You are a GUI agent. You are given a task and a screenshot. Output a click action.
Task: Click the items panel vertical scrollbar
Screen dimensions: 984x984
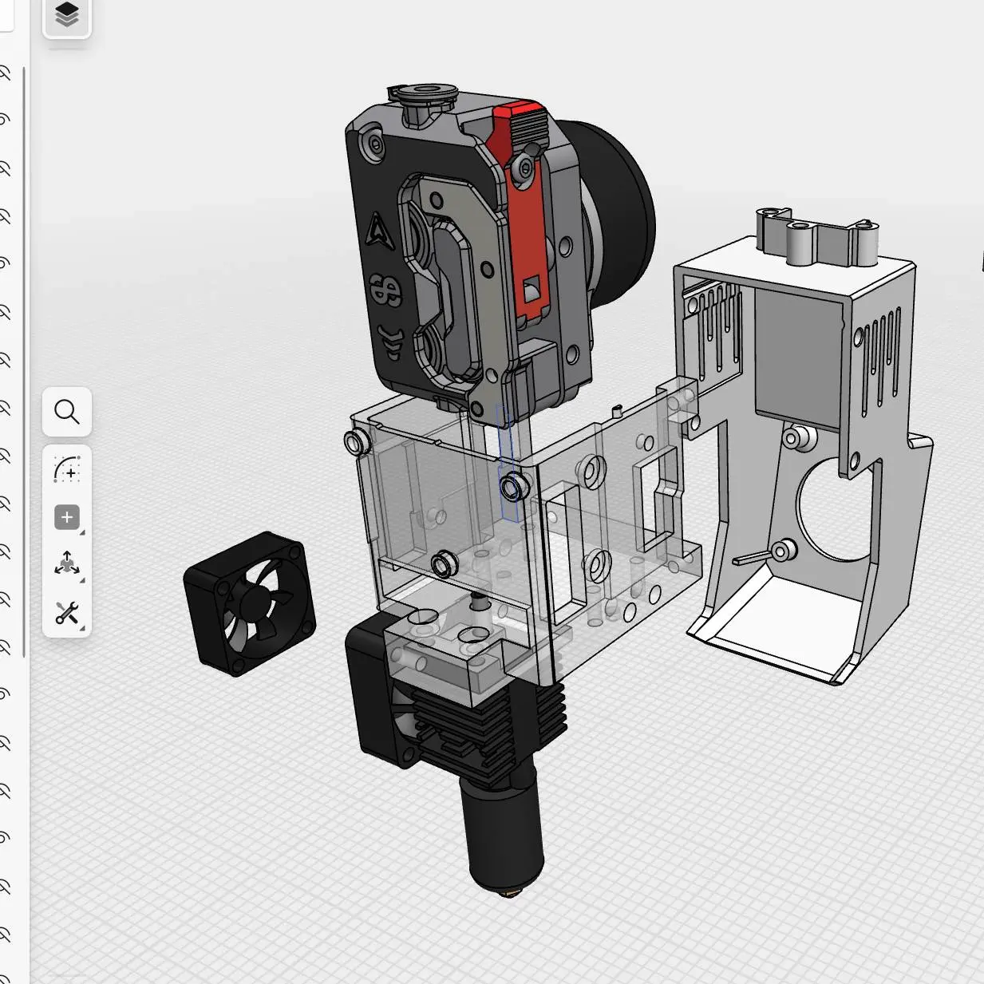[x=24, y=359]
